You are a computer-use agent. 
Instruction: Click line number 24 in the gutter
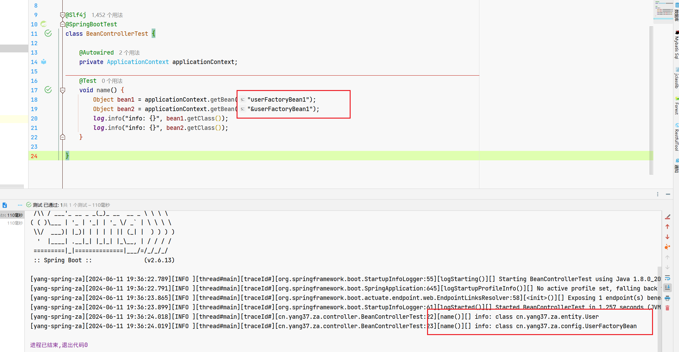coord(34,156)
